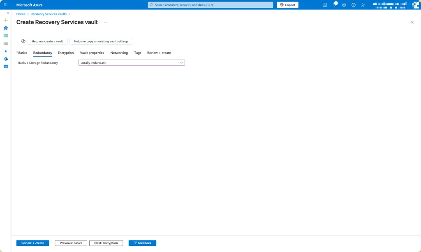
Task: Open the Networking tab
Action: 119,53
